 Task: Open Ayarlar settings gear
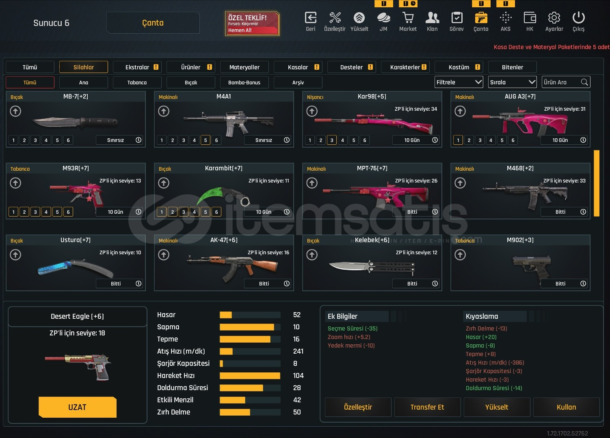point(554,18)
